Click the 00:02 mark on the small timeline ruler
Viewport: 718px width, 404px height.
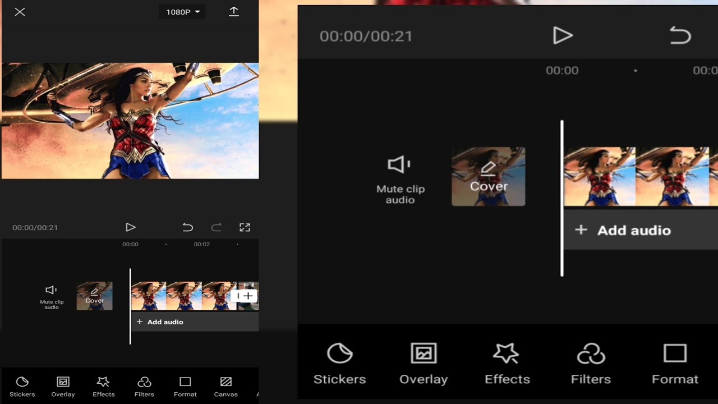(202, 244)
